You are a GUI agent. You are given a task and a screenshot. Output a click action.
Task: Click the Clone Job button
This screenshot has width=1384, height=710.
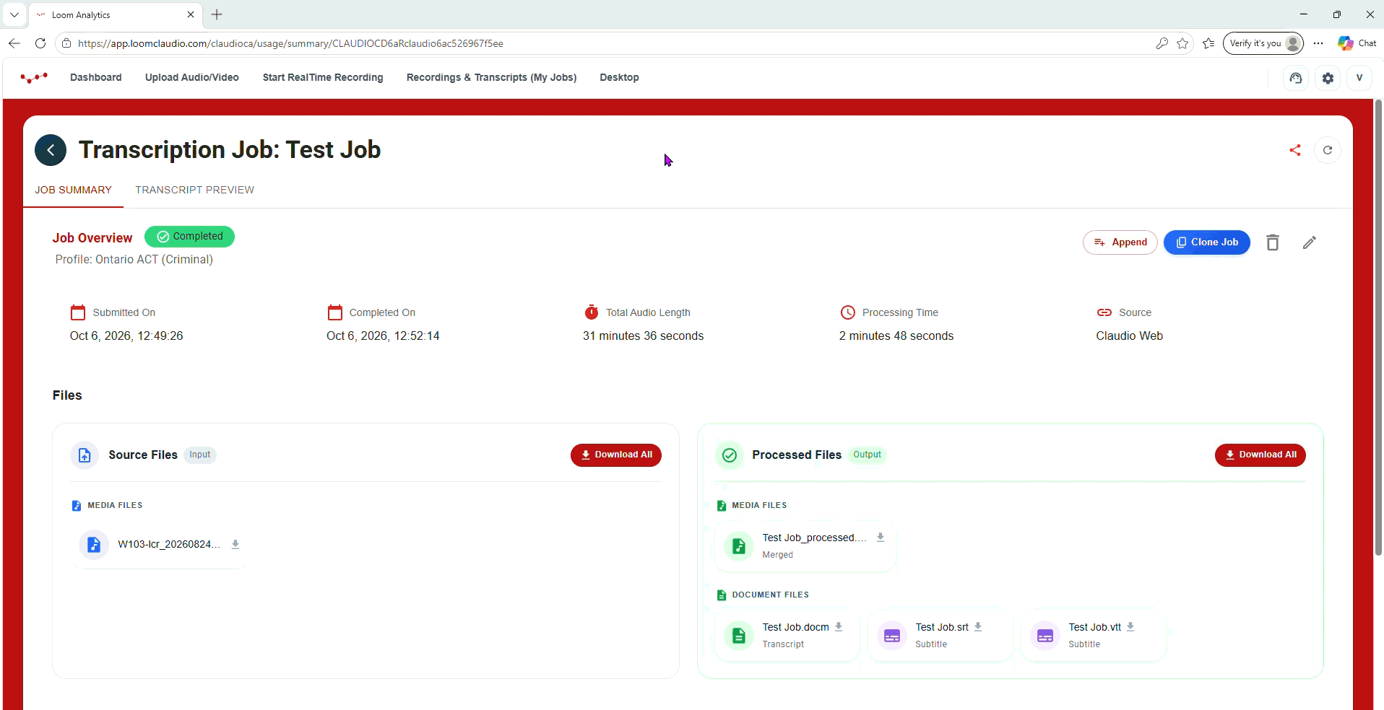click(1207, 242)
